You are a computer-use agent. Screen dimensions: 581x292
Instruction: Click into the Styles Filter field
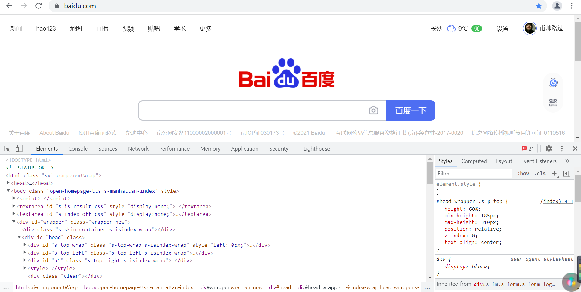pos(474,173)
